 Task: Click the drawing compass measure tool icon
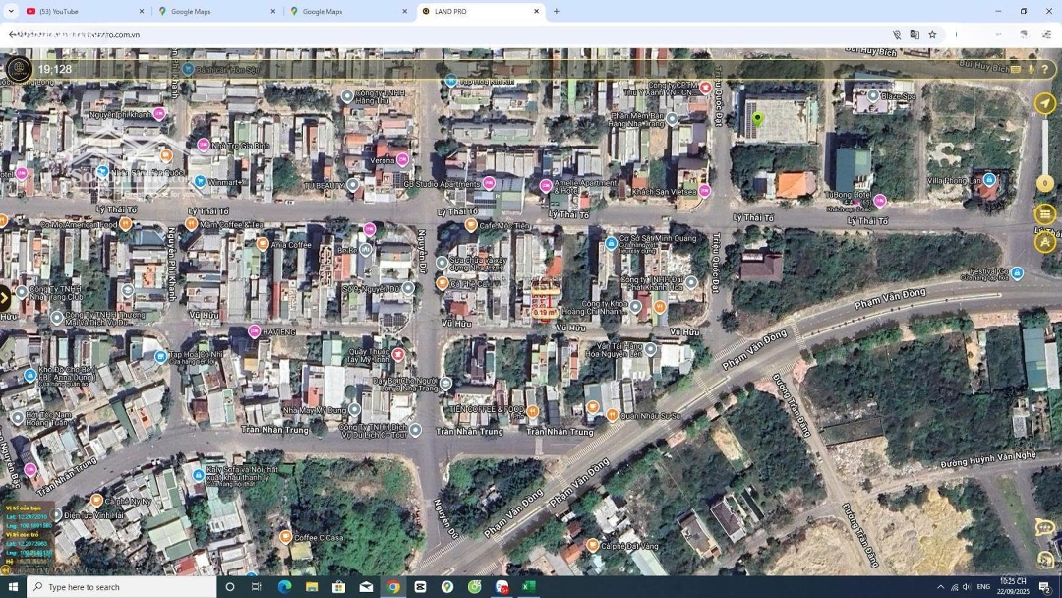tap(1045, 242)
